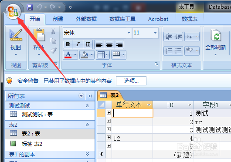
Task: Increase the indent level
Action: 178,36
